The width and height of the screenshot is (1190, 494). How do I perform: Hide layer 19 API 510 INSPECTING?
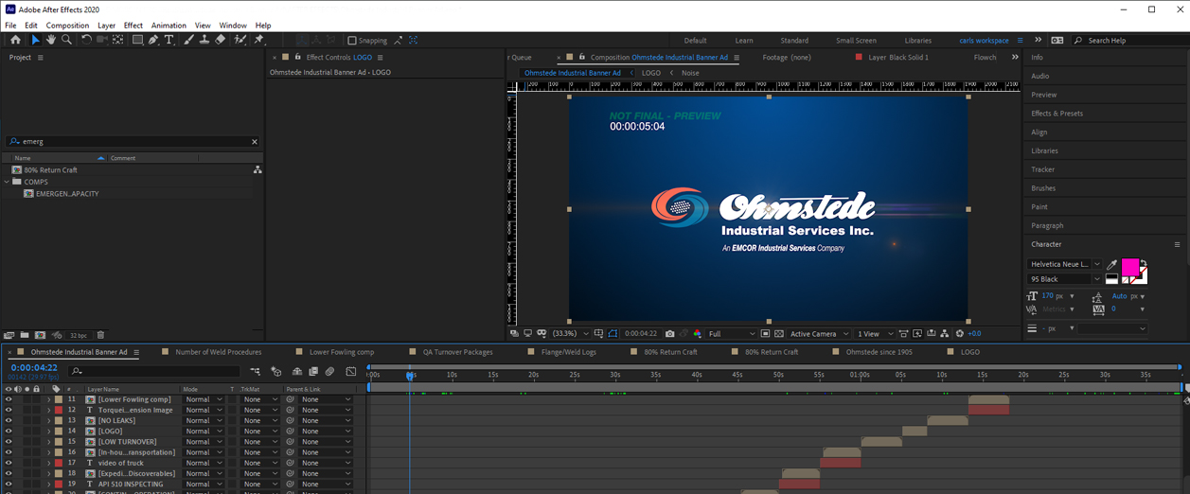[9, 484]
